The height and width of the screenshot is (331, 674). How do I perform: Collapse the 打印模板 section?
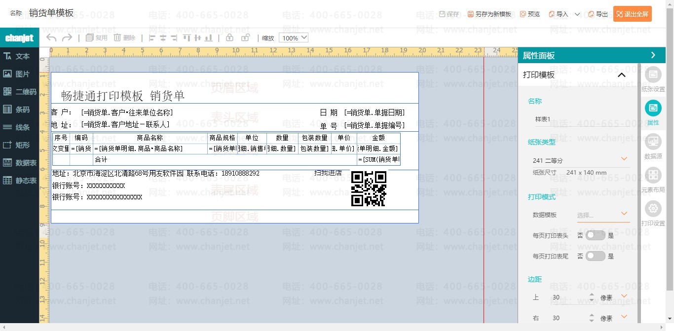tap(622, 75)
